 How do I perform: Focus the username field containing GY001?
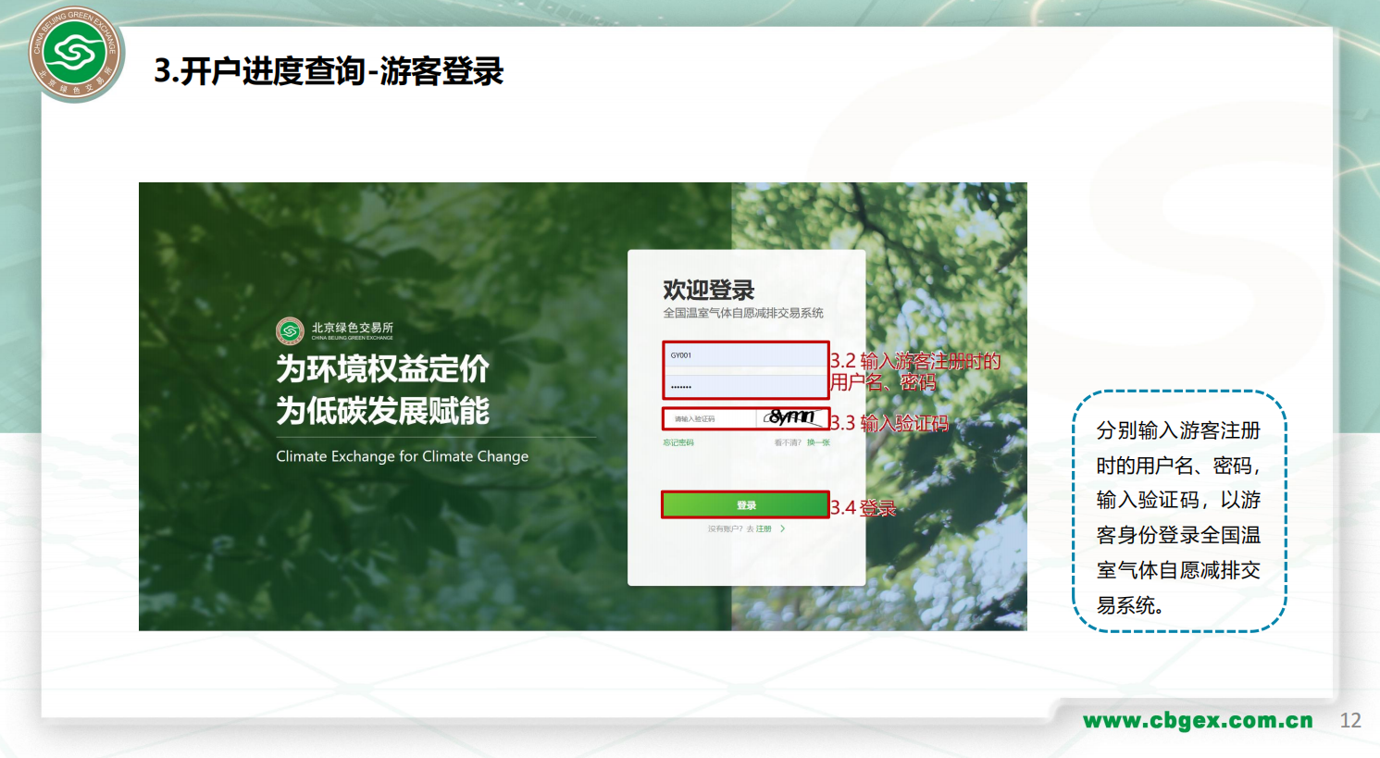[745, 355]
